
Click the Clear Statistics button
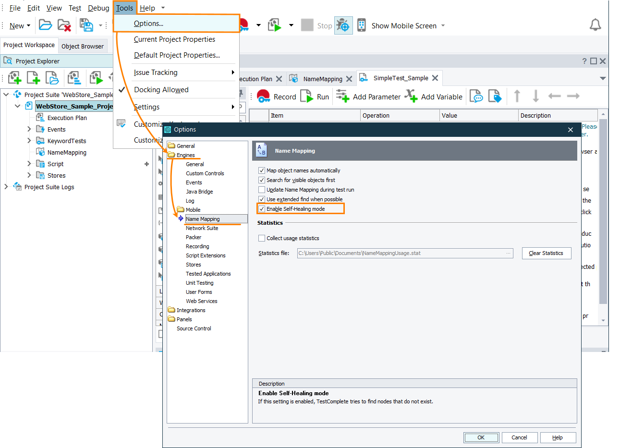pyautogui.click(x=546, y=253)
